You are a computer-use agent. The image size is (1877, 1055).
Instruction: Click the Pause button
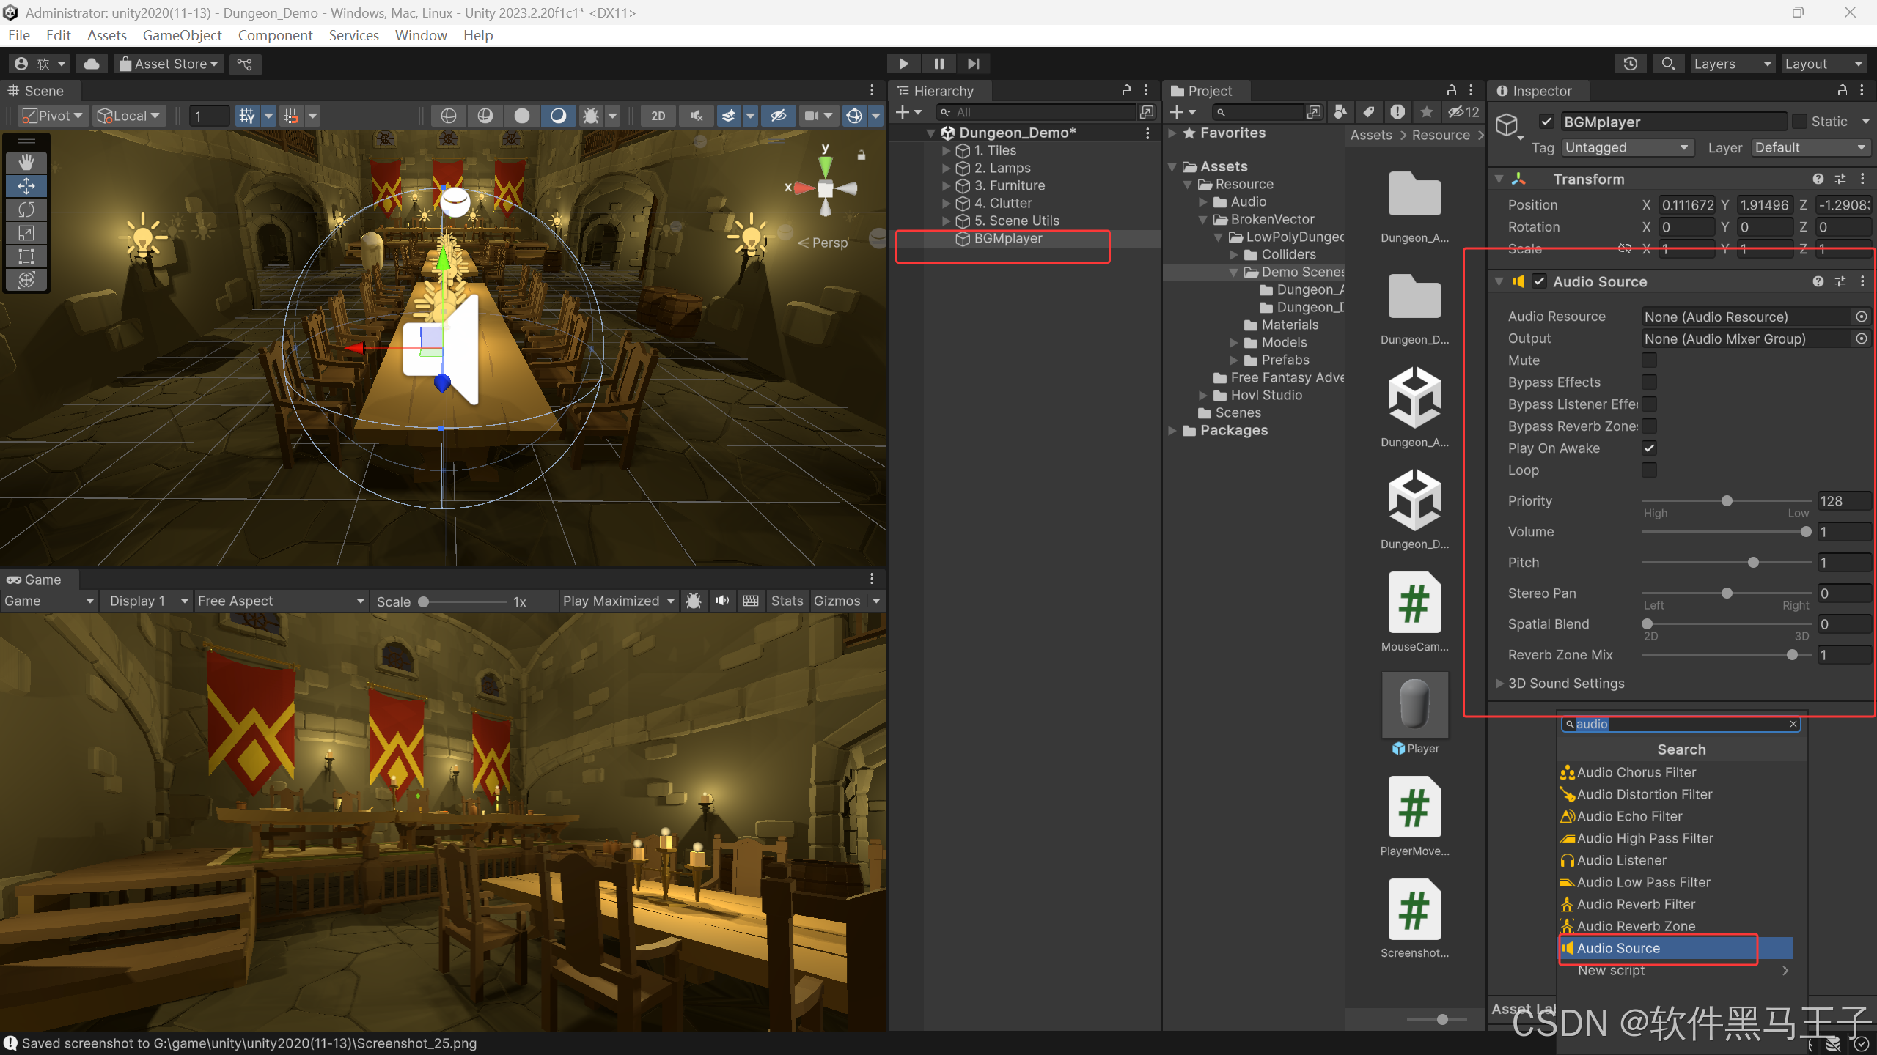pyautogui.click(x=938, y=64)
